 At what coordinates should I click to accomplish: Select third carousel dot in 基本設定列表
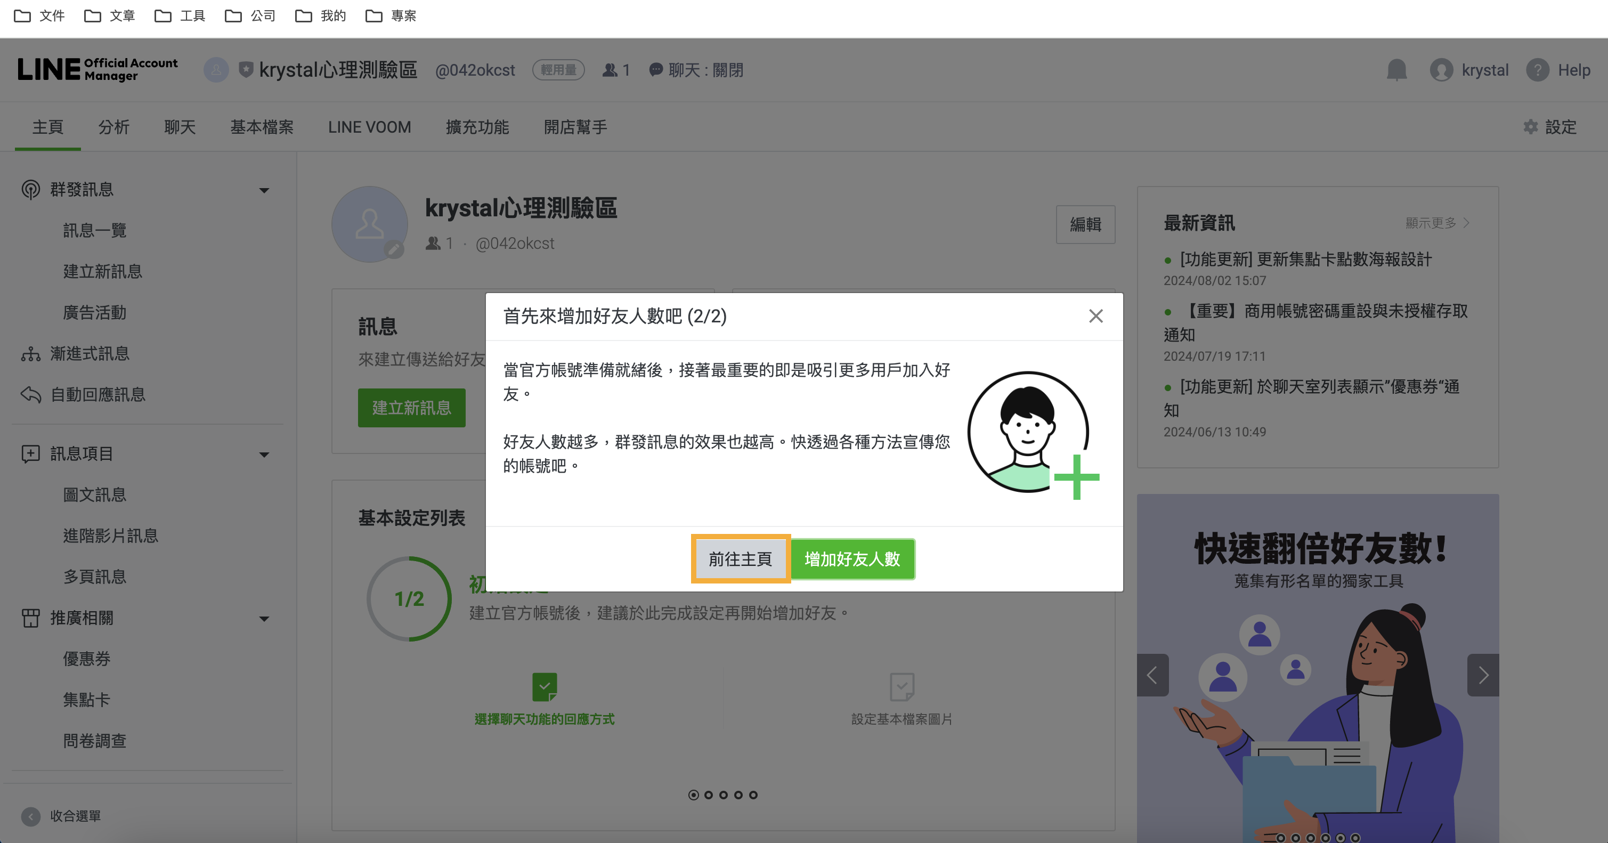coord(724,795)
